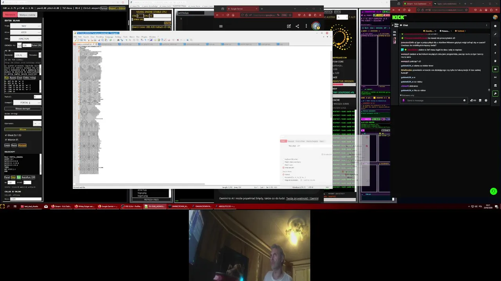Toggle AutoRun OFF in Rulescript
The width and height of the screenshot is (501, 281).
coord(29,177)
